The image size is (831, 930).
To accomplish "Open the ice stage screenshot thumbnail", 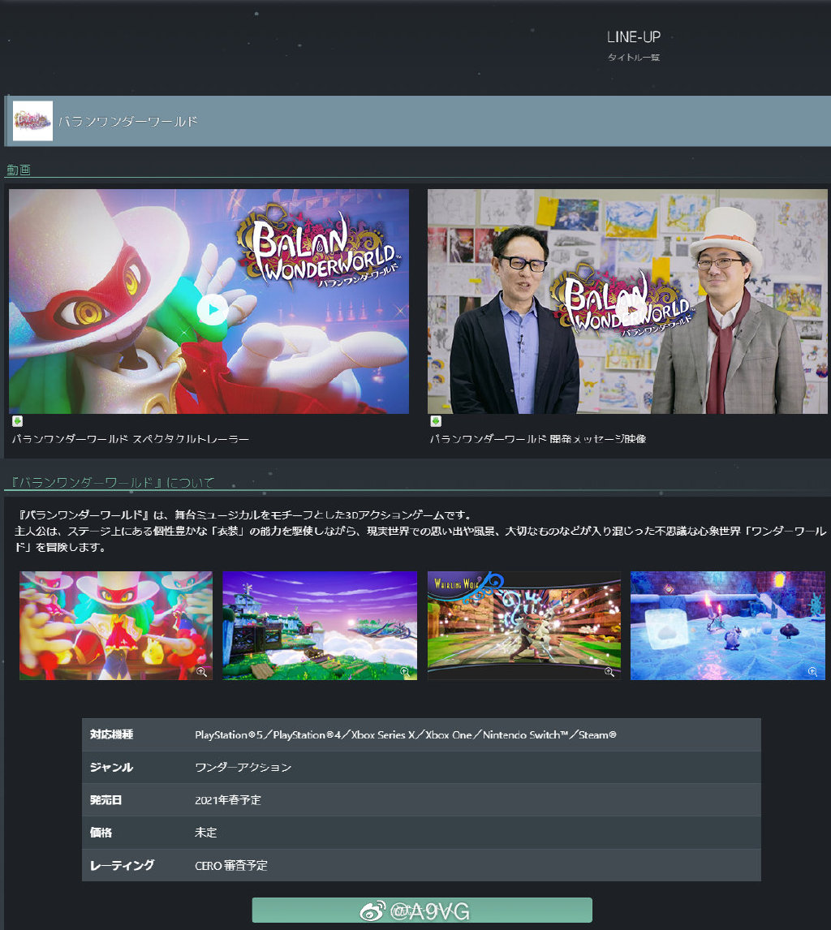I will [728, 625].
